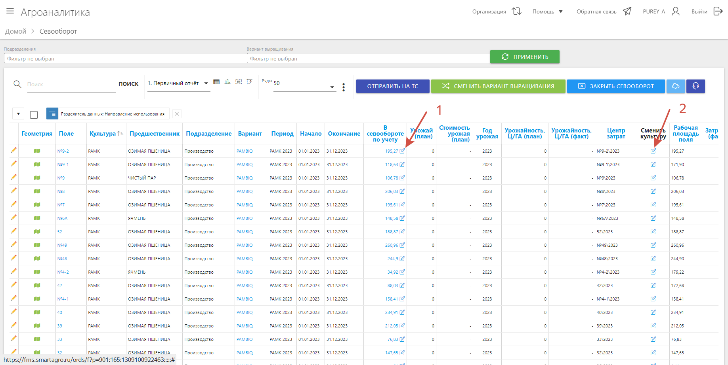The image size is (728, 365).
Task: Edit crop rotation area 206,03 for №8
Action: (x=402, y=191)
